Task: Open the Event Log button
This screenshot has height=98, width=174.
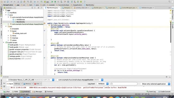Action: [151, 91]
